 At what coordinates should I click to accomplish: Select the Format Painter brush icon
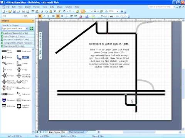click(x=59, y=11)
